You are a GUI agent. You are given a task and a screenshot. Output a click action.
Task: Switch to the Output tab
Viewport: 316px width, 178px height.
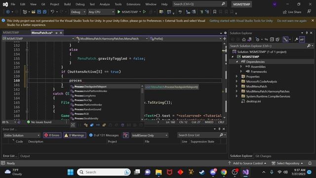tap(25, 156)
